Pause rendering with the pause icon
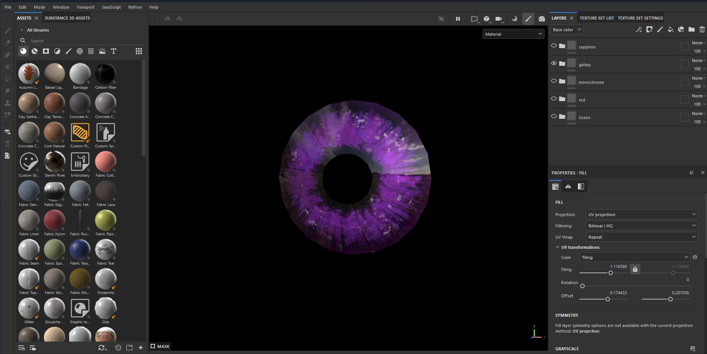The width and height of the screenshot is (707, 354). click(x=458, y=19)
